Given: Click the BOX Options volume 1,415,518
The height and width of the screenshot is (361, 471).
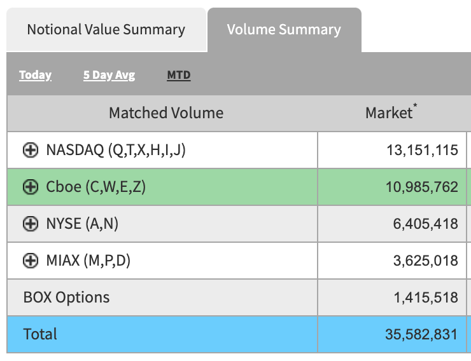Looking at the screenshot, I should 426,297.
